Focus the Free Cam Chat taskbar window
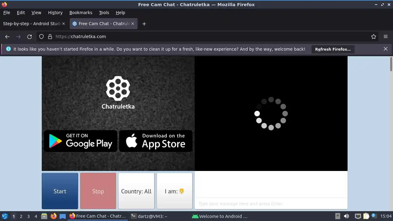The width and height of the screenshot is (393, 221). 98,216
